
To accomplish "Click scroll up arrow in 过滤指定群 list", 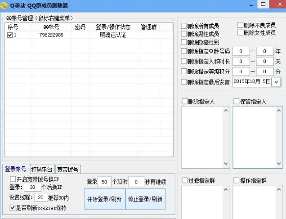I will 226,190.
